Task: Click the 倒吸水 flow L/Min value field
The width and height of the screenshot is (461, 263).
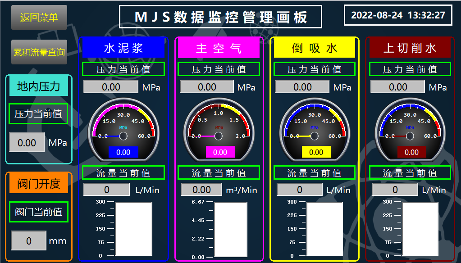Action: point(299,190)
